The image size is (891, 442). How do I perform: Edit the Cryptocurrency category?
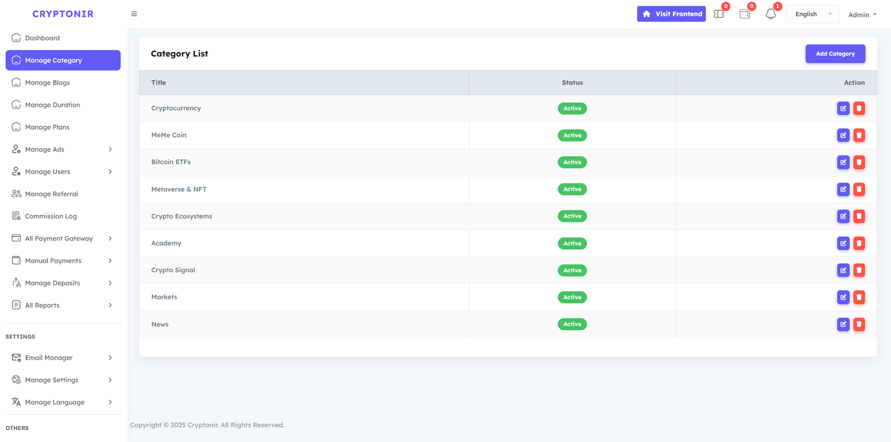point(843,109)
